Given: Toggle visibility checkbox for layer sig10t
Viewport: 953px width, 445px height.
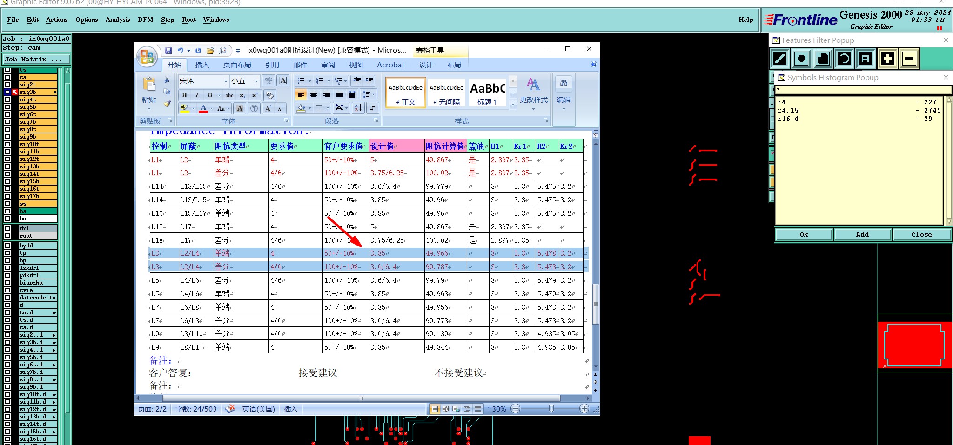Looking at the screenshot, I should (7, 144).
